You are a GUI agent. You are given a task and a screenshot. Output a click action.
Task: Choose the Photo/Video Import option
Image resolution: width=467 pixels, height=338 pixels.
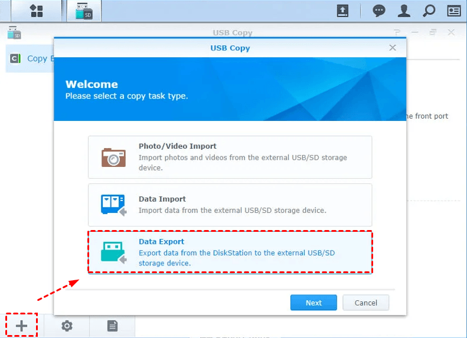[230, 157]
